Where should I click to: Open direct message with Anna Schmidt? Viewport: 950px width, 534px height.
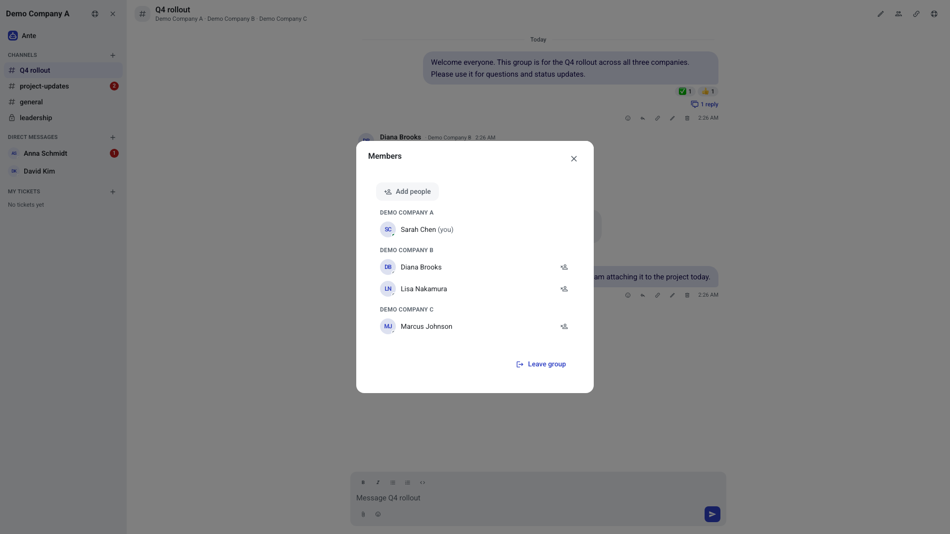point(63,153)
